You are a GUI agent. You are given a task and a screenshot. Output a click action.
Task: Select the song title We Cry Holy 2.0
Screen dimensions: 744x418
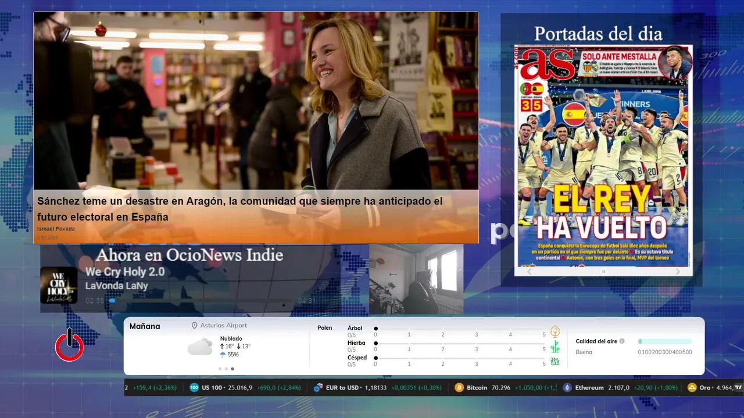coord(125,272)
